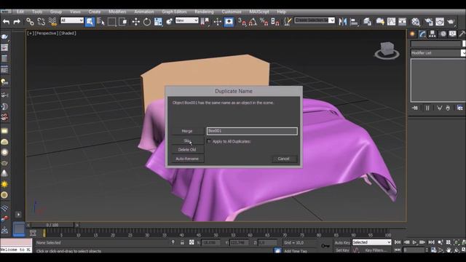Click the Auto-Rename button
The height and width of the screenshot is (262, 466).
click(x=188, y=159)
